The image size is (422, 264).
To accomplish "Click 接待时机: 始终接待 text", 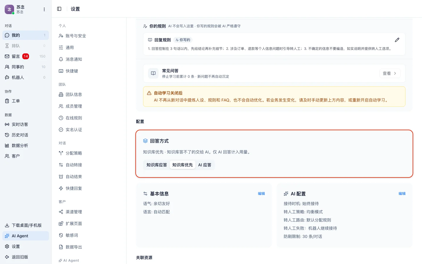I will point(301,204).
